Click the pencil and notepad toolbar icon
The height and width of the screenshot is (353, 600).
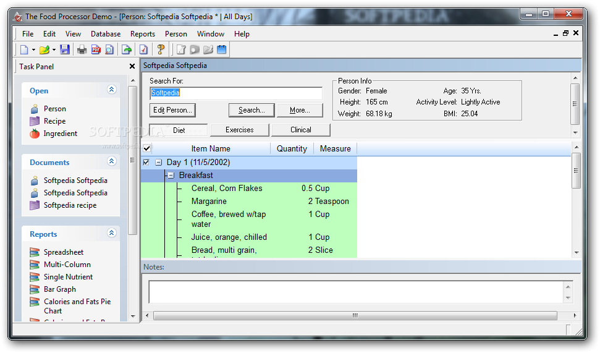coord(181,49)
